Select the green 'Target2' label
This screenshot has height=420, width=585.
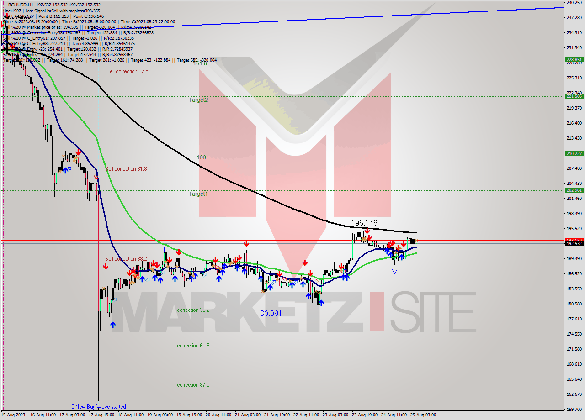pyautogui.click(x=198, y=100)
